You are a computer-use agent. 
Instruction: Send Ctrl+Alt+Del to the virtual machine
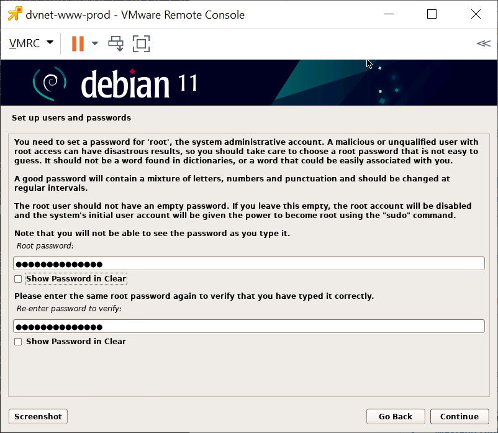[x=116, y=43]
